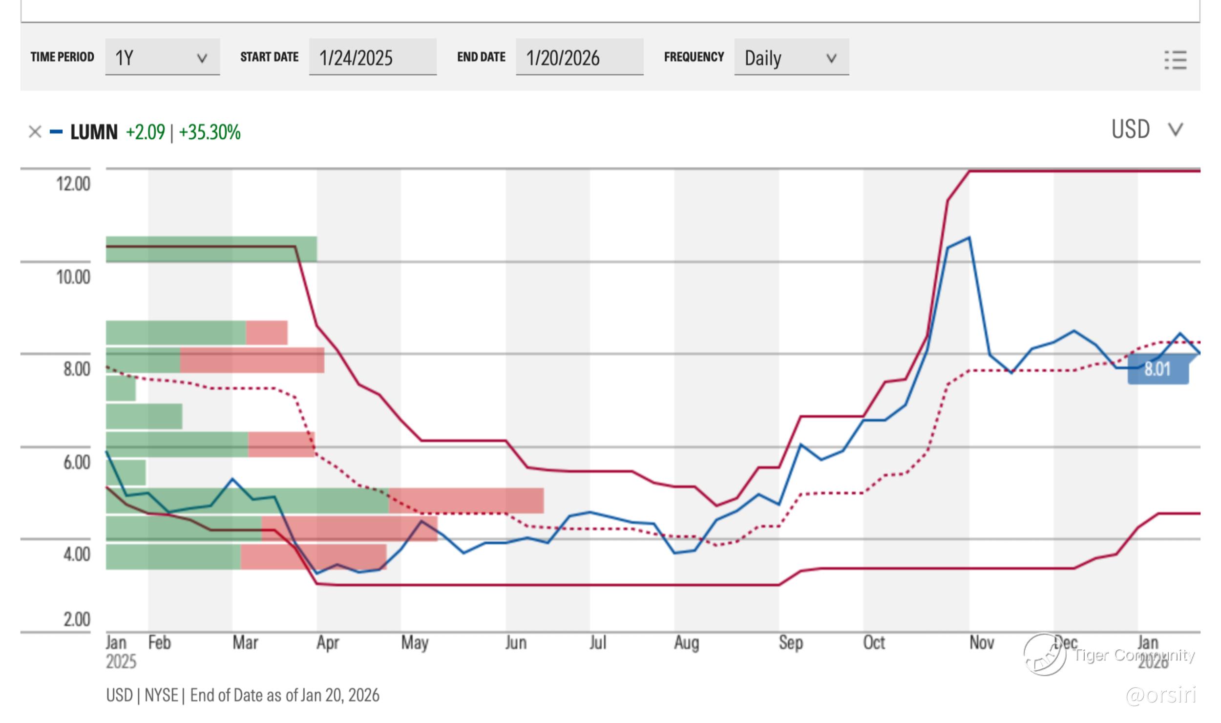Click the chevron arrow beside Daily
The image size is (1221, 723).
[831, 59]
